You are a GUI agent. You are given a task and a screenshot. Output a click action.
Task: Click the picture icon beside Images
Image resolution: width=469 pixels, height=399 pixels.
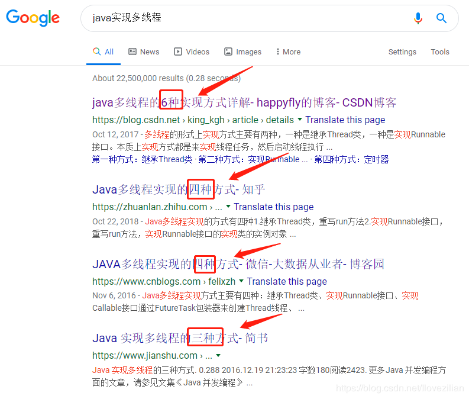pos(228,52)
